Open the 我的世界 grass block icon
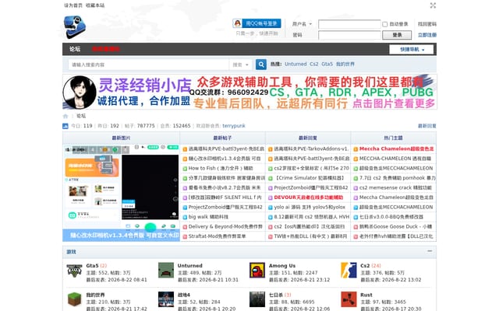 click(75, 299)
